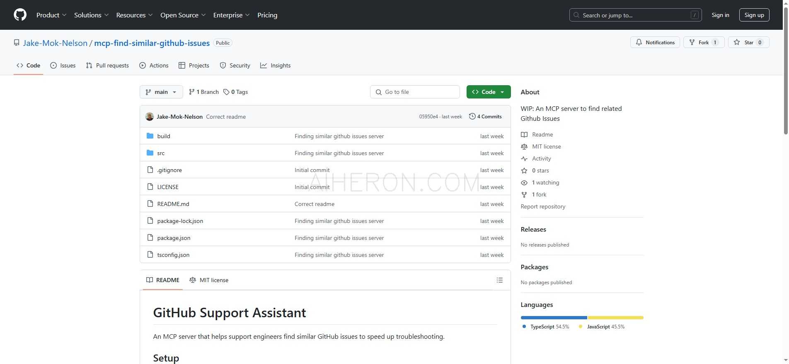This screenshot has height=364, width=789.
Task: Click the Packages sidebar heading
Action: coord(535,267)
